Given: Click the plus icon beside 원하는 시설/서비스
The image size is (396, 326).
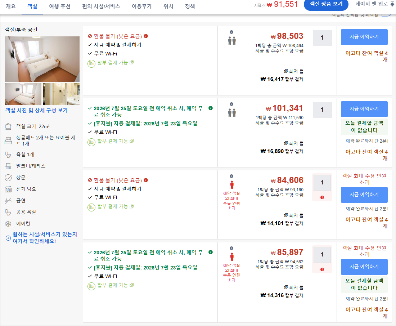Looking at the screenshot, I should [8, 238].
